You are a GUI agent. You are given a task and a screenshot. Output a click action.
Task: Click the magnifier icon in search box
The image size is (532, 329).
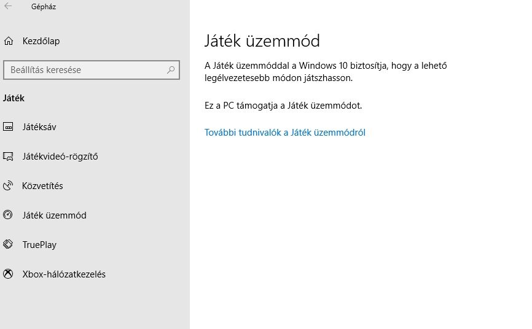(171, 70)
